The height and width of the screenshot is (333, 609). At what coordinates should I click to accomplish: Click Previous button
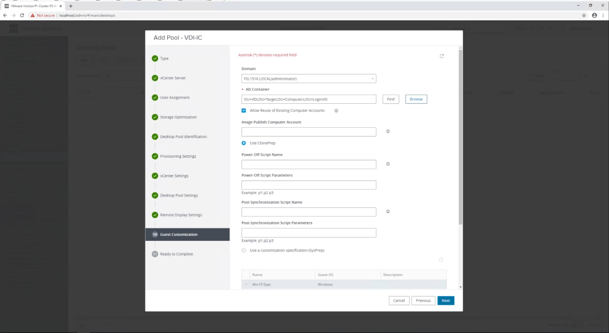[x=423, y=300]
